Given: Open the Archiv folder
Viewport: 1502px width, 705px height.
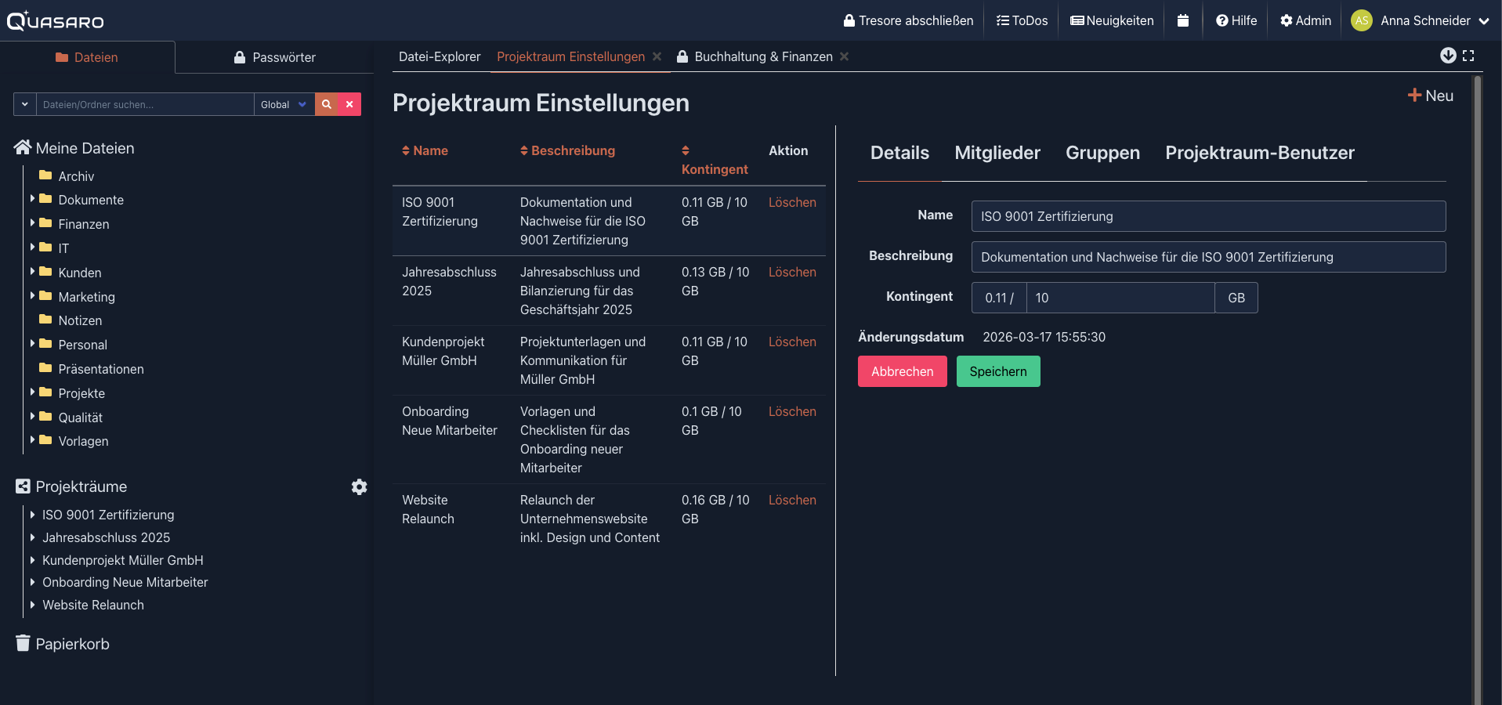Looking at the screenshot, I should [76, 176].
